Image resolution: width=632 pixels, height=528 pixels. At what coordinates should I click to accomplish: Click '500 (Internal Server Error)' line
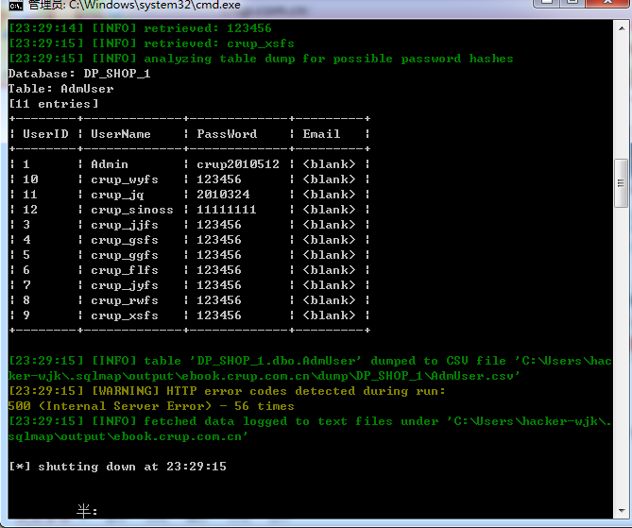coord(151,406)
